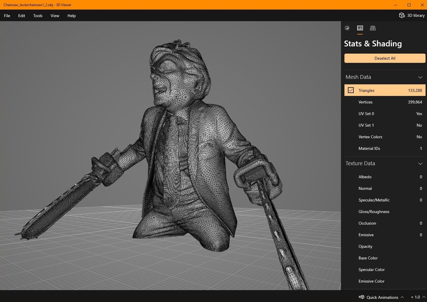The width and height of the screenshot is (427, 302).
Task: Select the UV Set 0 row
Action: (x=385, y=114)
